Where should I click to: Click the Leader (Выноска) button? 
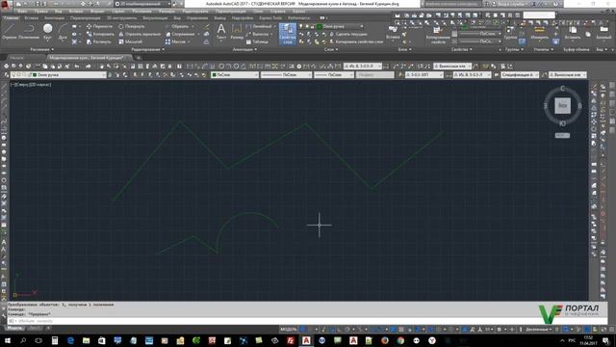pos(258,34)
